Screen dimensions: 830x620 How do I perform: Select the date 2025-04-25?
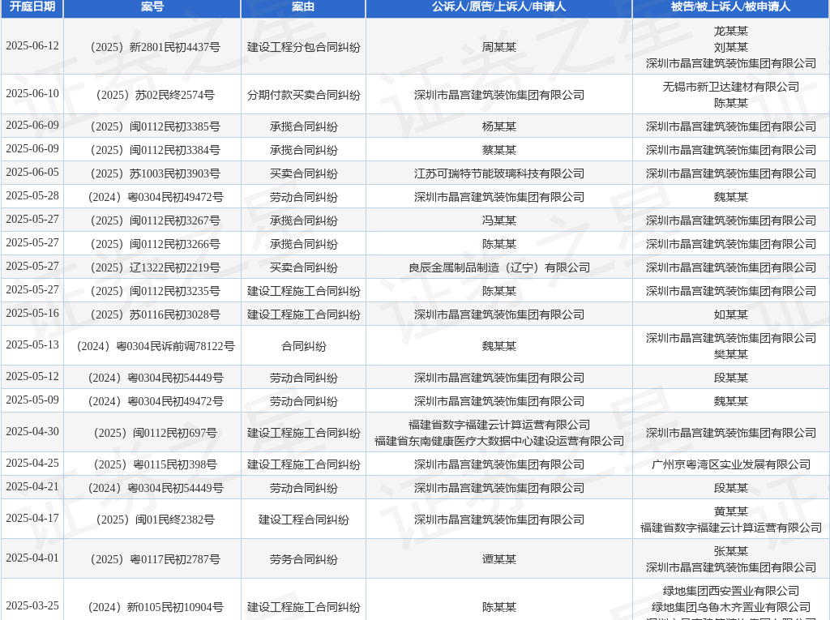(32, 464)
